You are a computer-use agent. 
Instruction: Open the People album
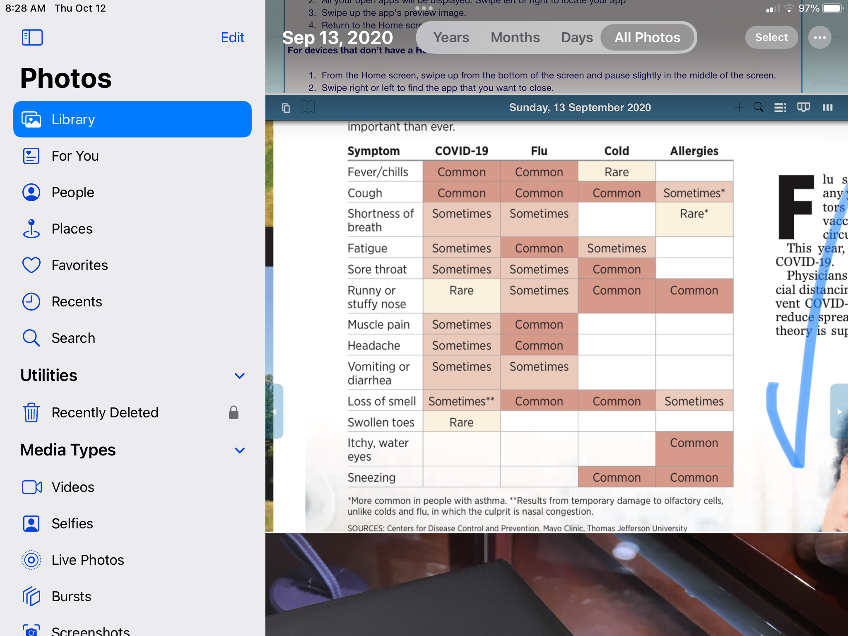(72, 192)
